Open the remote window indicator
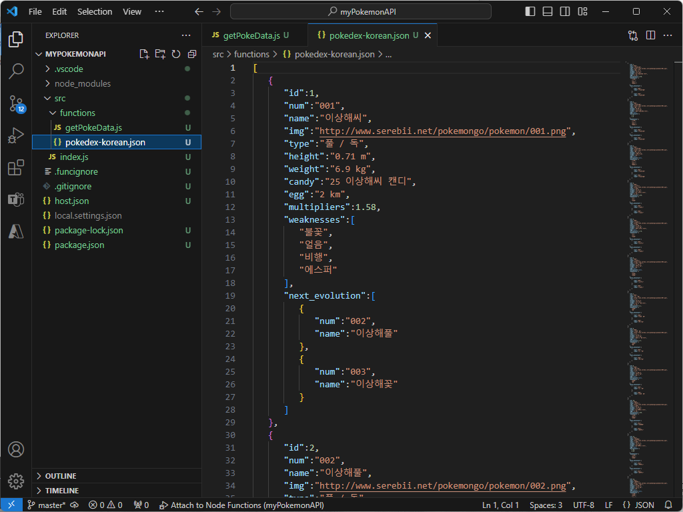 pyautogui.click(x=11, y=505)
